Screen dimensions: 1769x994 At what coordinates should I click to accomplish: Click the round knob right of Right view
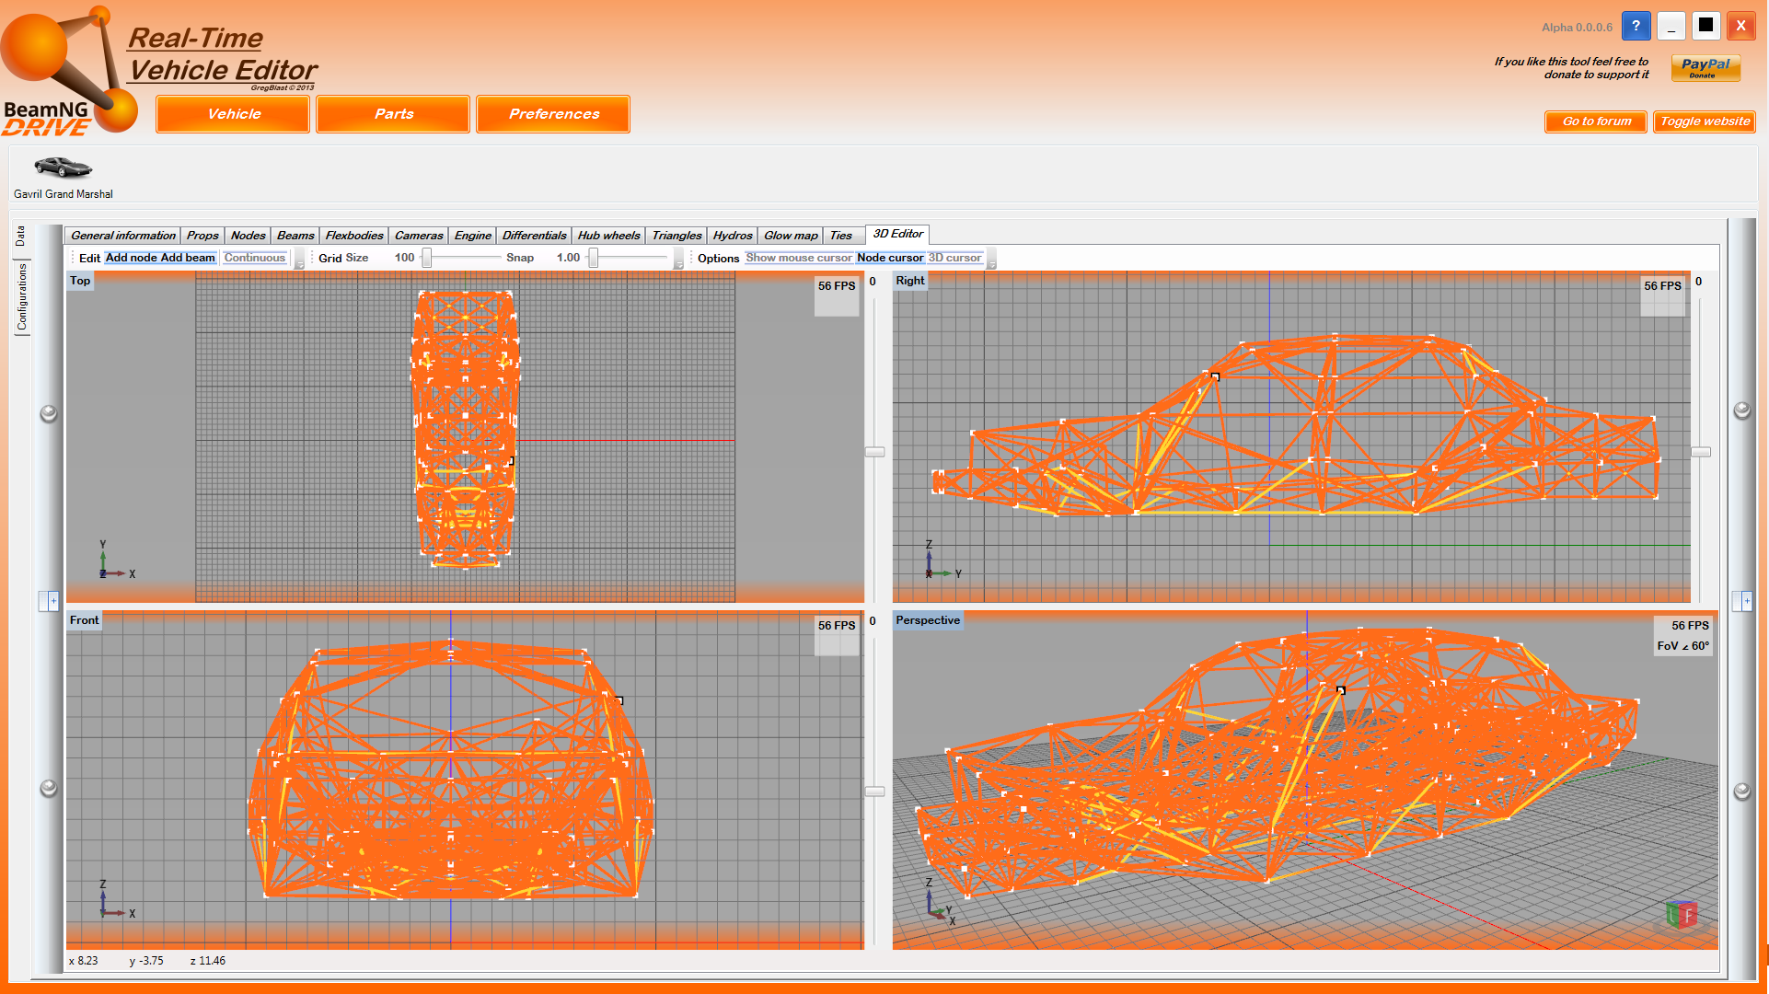[1741, 410]
